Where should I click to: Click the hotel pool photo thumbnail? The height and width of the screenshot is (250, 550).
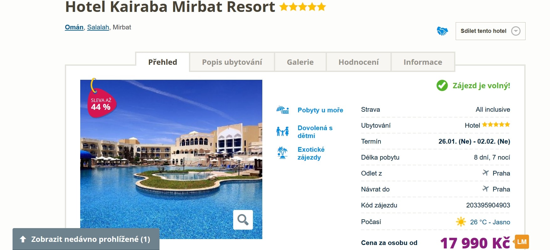[x=171, y=159]
